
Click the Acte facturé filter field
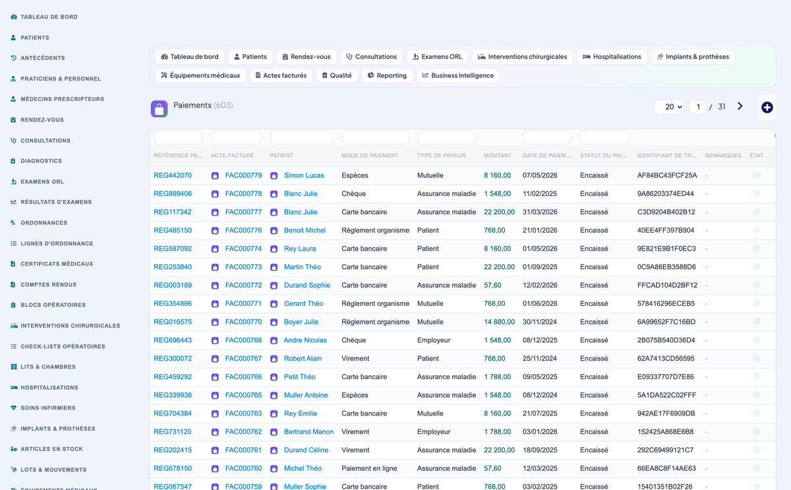click(x=237, y=137)
